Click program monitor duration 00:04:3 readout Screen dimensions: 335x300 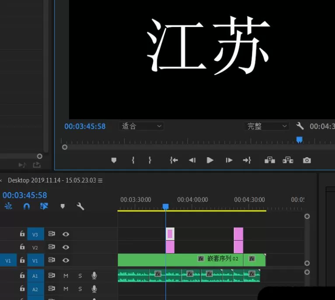click(322, 126)
